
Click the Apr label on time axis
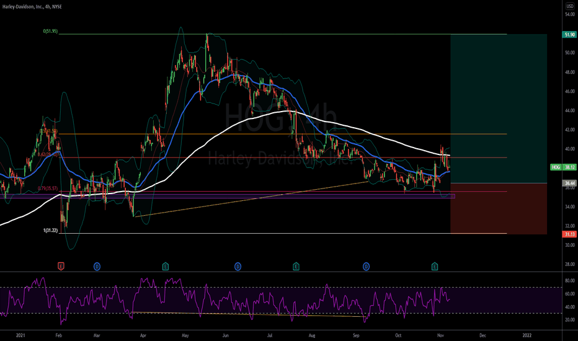(143, 335)
